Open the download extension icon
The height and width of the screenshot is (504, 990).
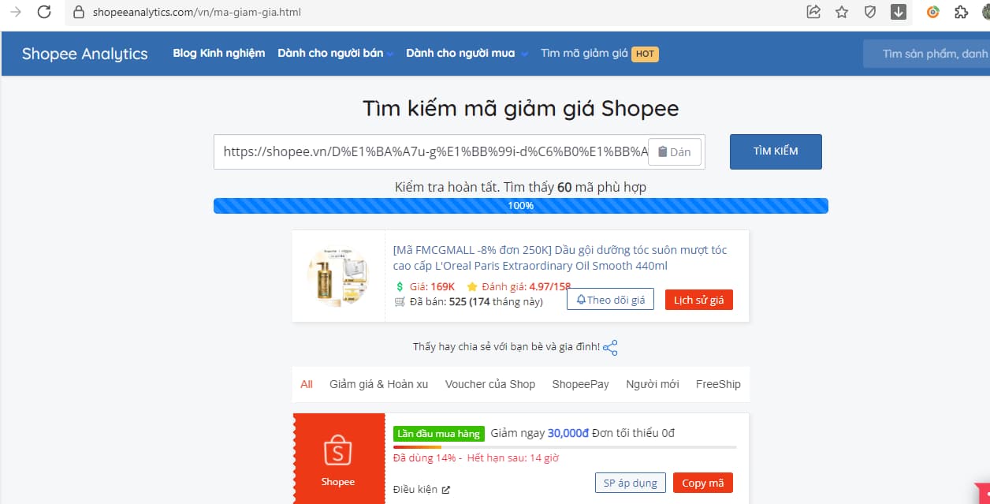pyautogui.click(x=899, y=12)
